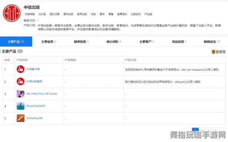This screenshot has height=142, width=228.
Task: Click the MusicGuideAR treble clef icon
Action: (21, 106)
